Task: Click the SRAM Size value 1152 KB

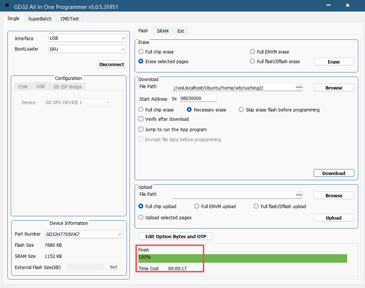Action: 53,256
